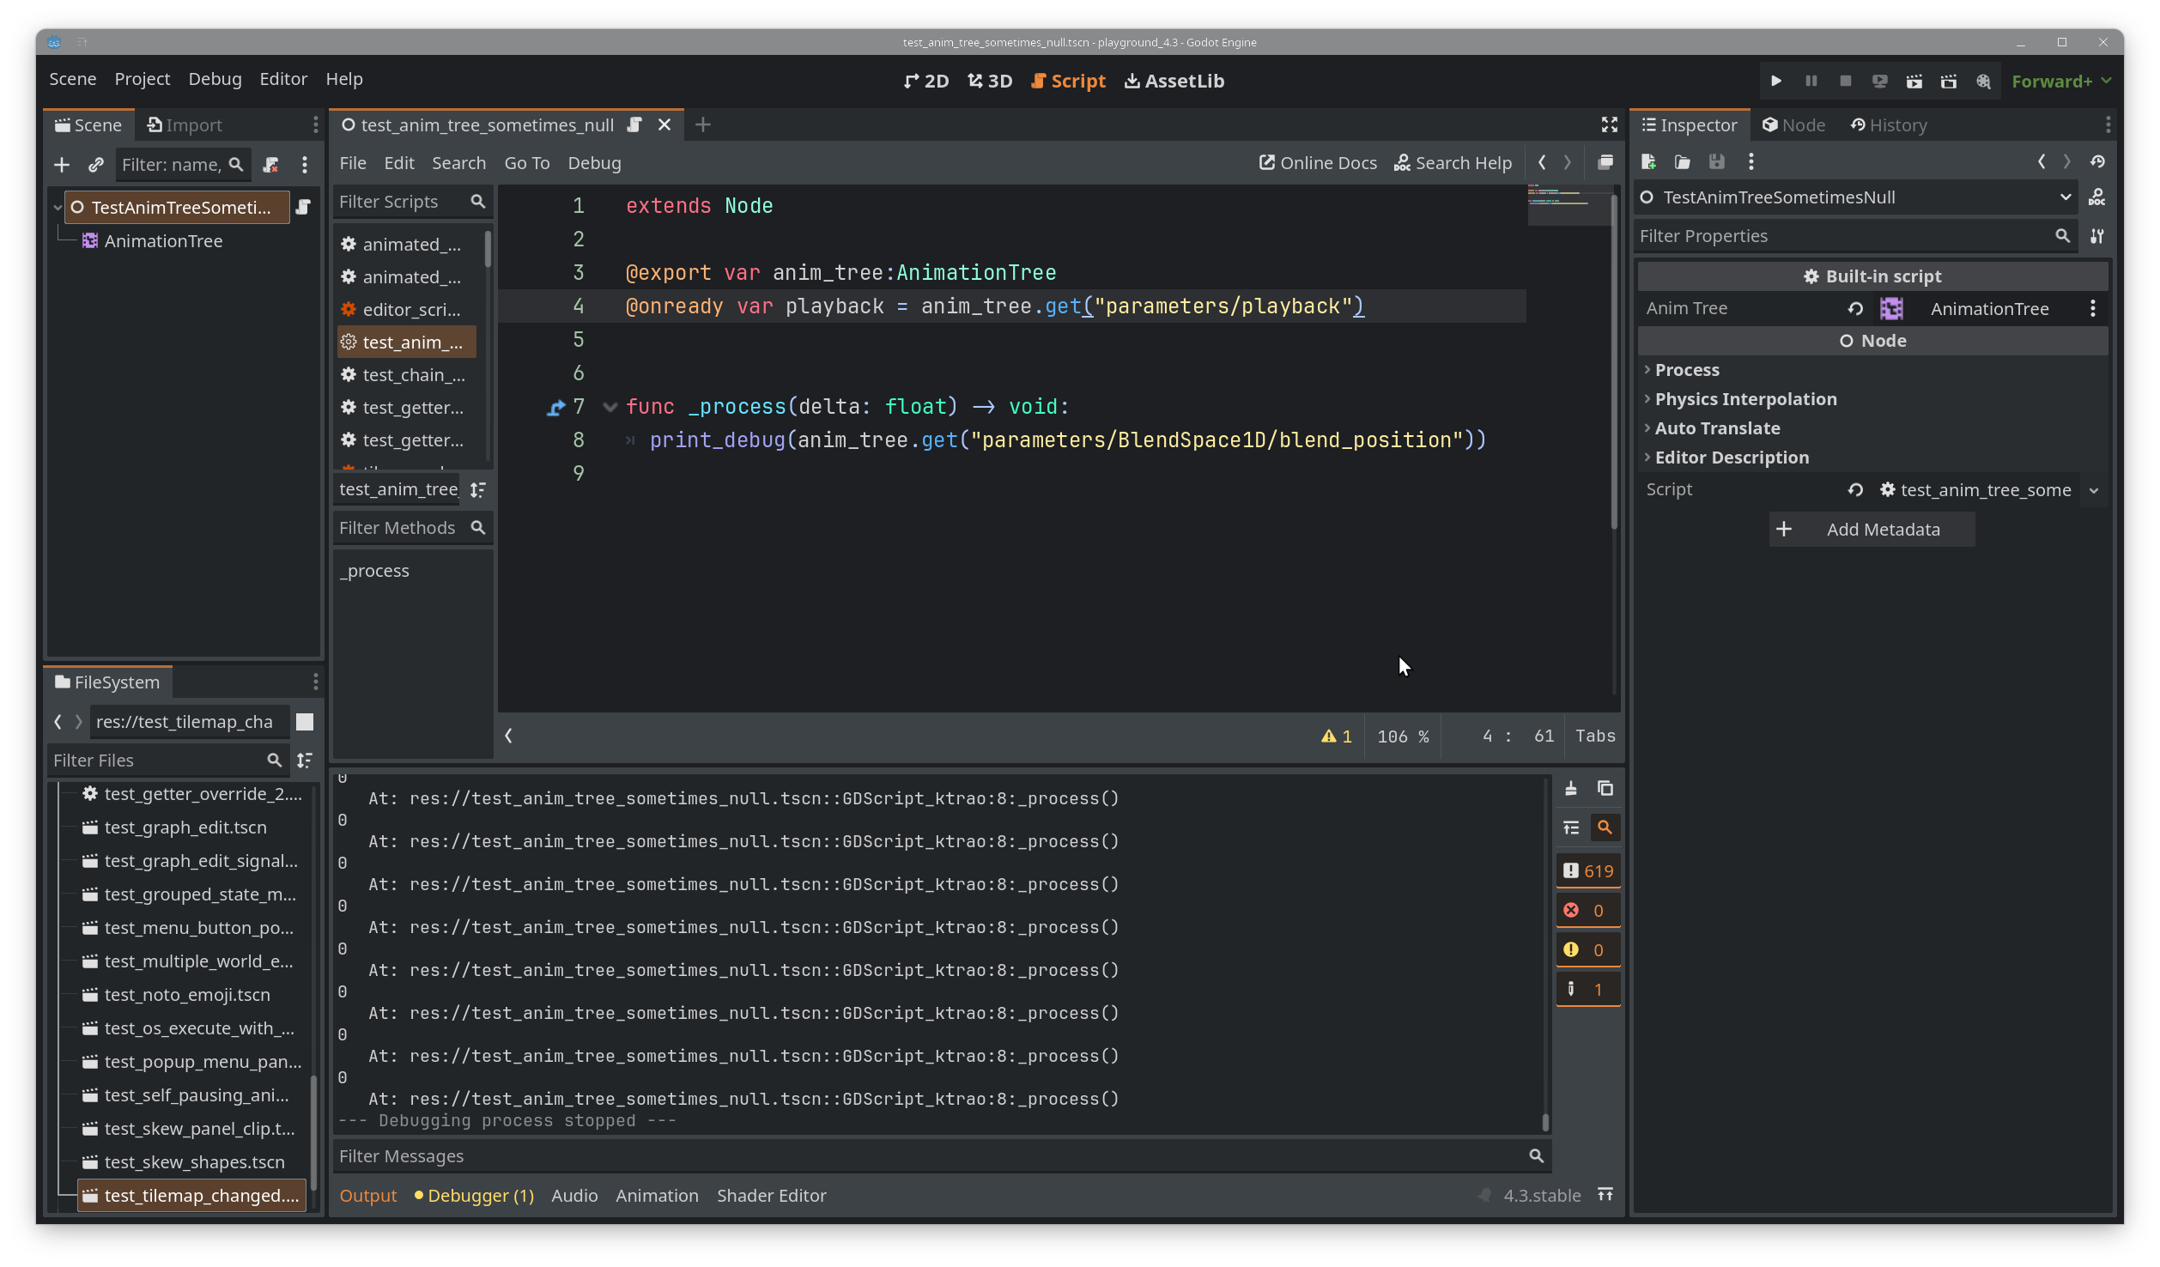This screenshot has width=2160, height=1267.
Task: Open the Debug menu in the main menu bar
Action: [x=215, y=79]
